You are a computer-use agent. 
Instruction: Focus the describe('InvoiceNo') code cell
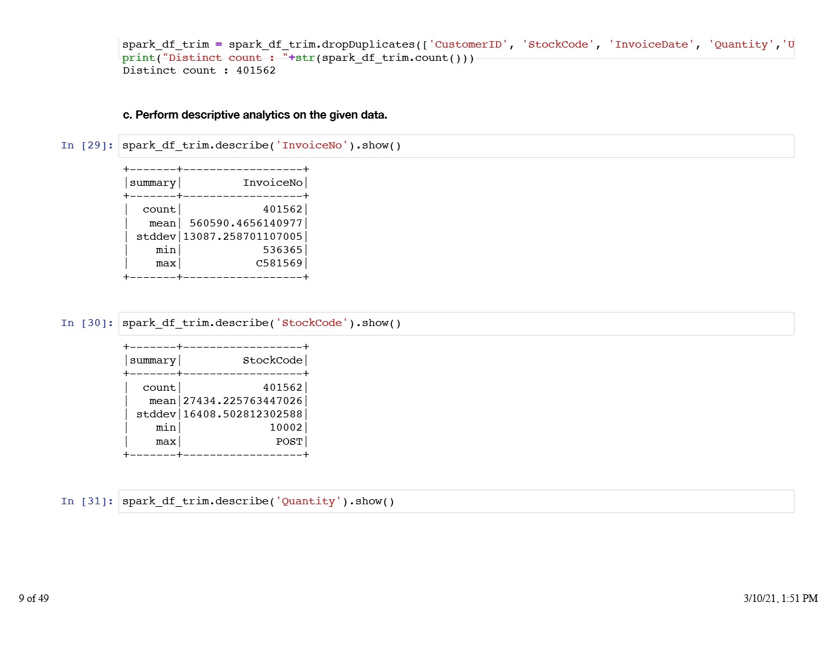click(455, 146)
